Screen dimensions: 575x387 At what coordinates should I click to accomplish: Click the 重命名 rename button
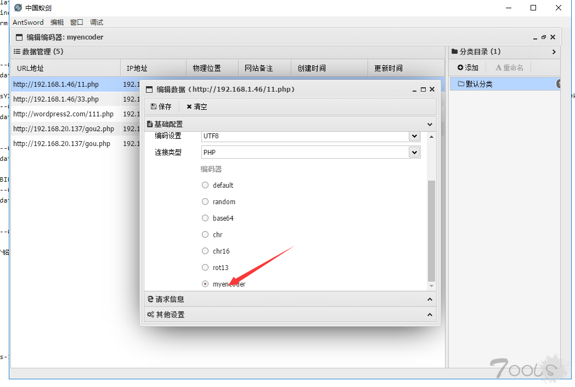[509, 68]
